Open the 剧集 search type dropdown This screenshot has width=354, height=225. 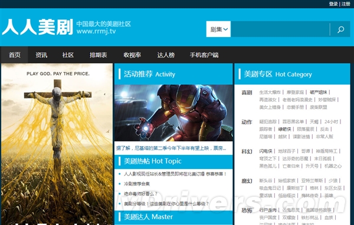(x=218, y=29)
